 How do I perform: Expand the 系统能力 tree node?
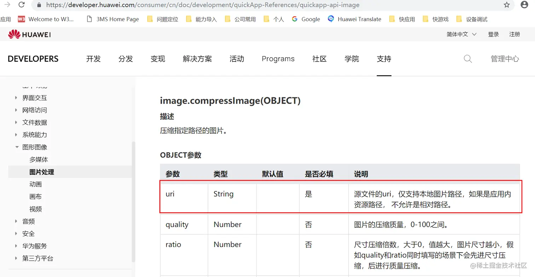pyautogui.click(x=16, y=135)
